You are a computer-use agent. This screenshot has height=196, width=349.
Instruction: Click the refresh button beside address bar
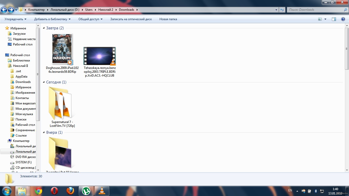(282, 10)
